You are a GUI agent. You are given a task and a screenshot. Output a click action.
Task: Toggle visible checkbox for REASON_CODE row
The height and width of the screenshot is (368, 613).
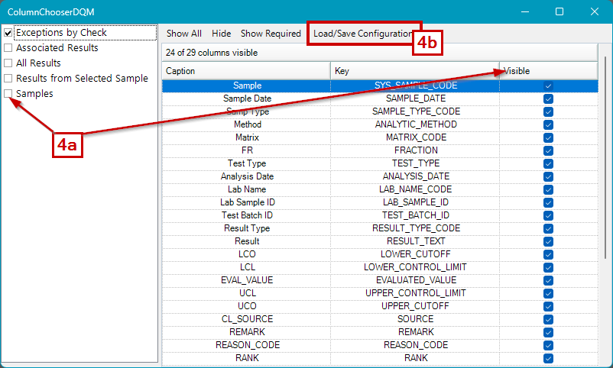point(548,345)
